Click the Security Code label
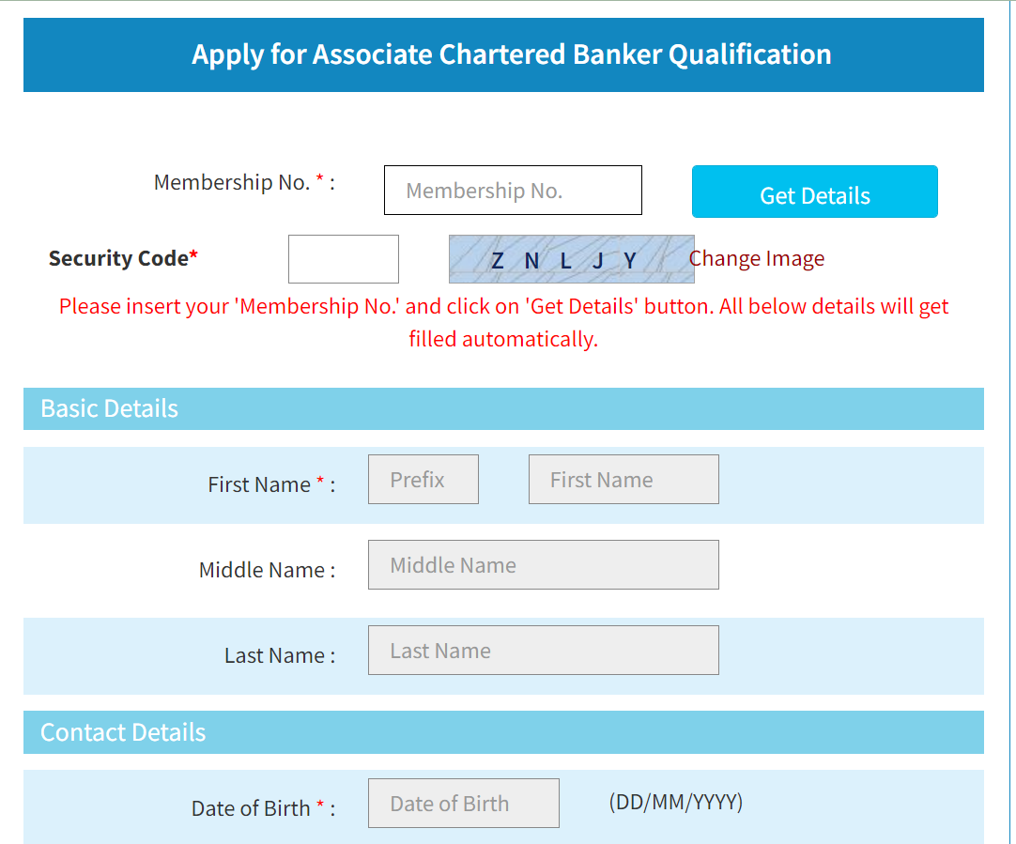 pos(123,258)
